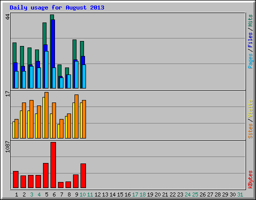Click the orange Sites bar for day 9

click(76, 116)
